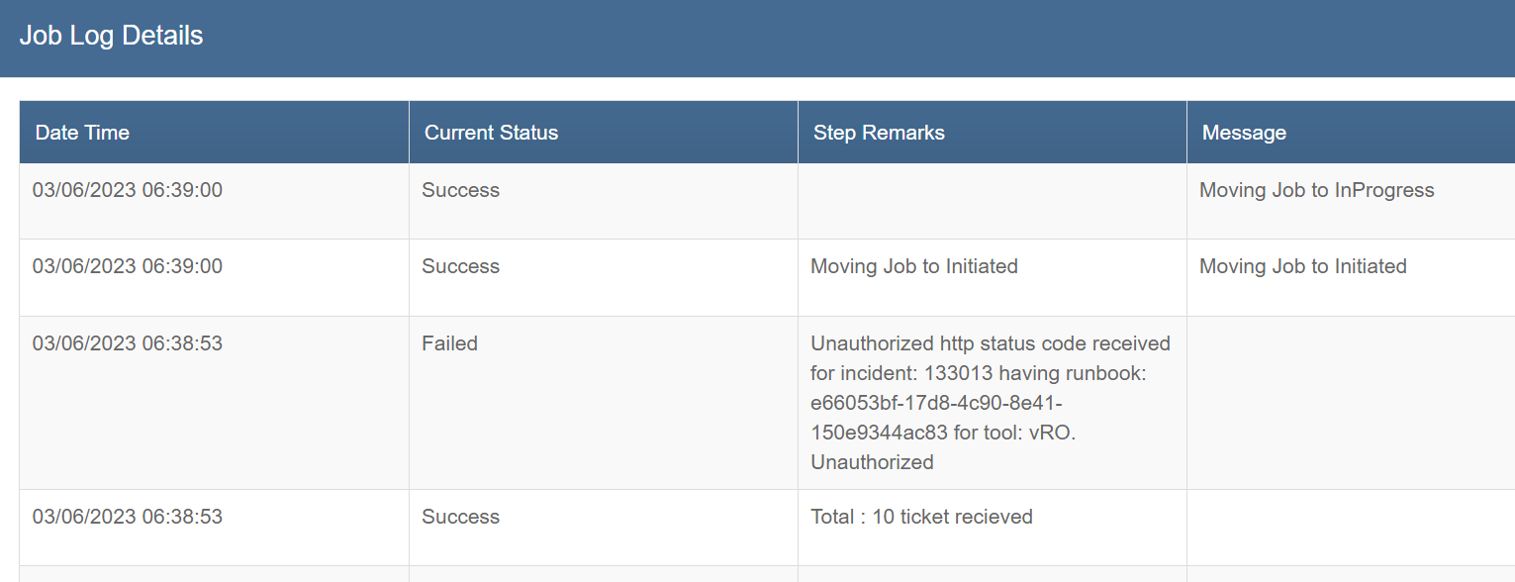Select the "Moving Job to Initiated" message in Message column

1303,265
